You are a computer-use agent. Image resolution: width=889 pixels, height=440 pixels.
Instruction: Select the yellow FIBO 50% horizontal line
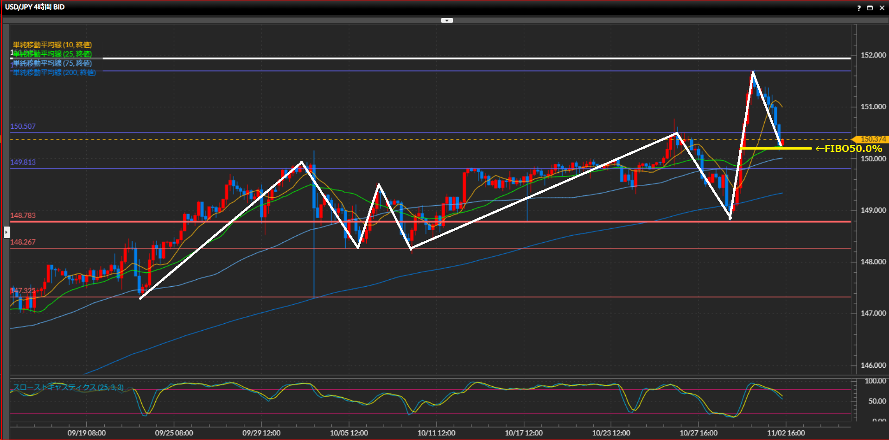pos(775,149)
